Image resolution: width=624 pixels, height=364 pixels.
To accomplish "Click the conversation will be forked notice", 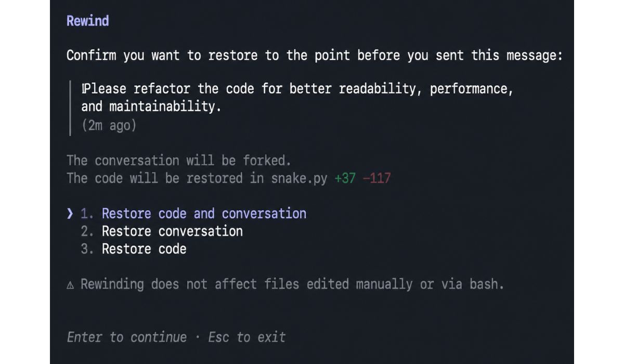I will click(179, 160).
